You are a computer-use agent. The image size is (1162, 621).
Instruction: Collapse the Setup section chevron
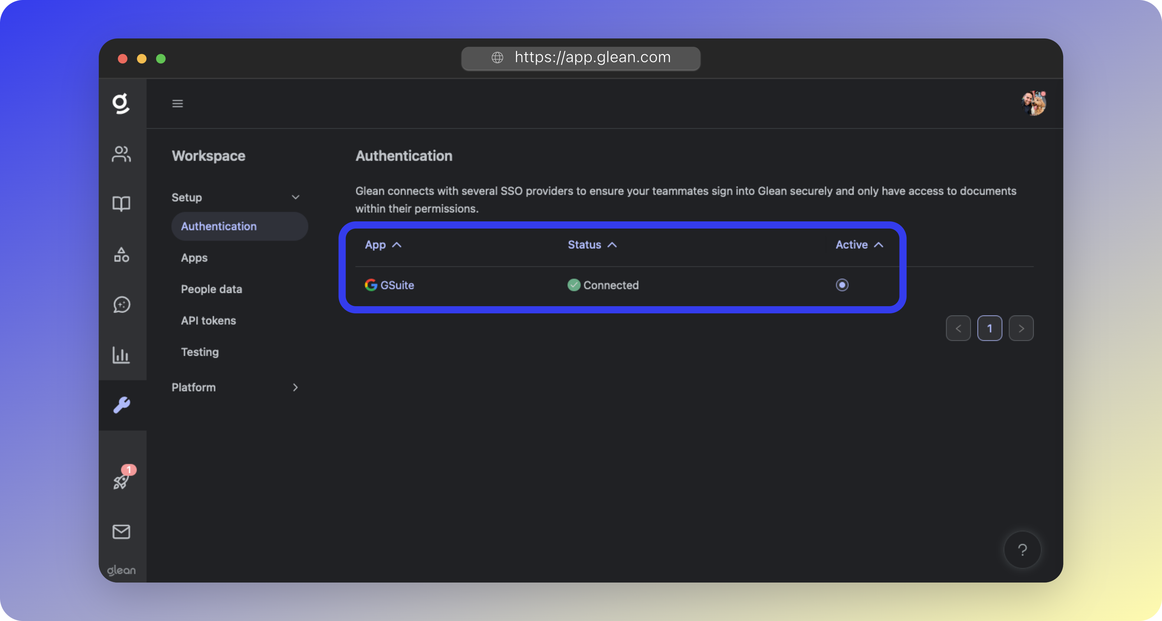point(295,198)
